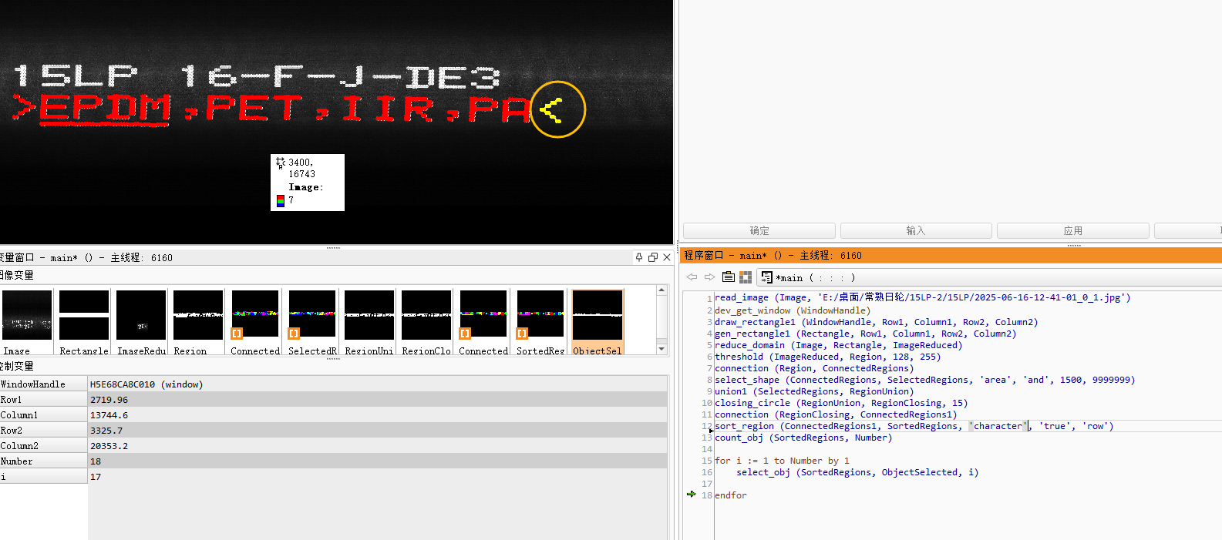Open the clipboard-style procedure icon in program toolbar
Screen dimensions: 1222x540
[729, 277]
